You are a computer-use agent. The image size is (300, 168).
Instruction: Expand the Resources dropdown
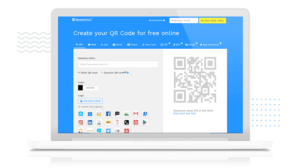[157, 20]
